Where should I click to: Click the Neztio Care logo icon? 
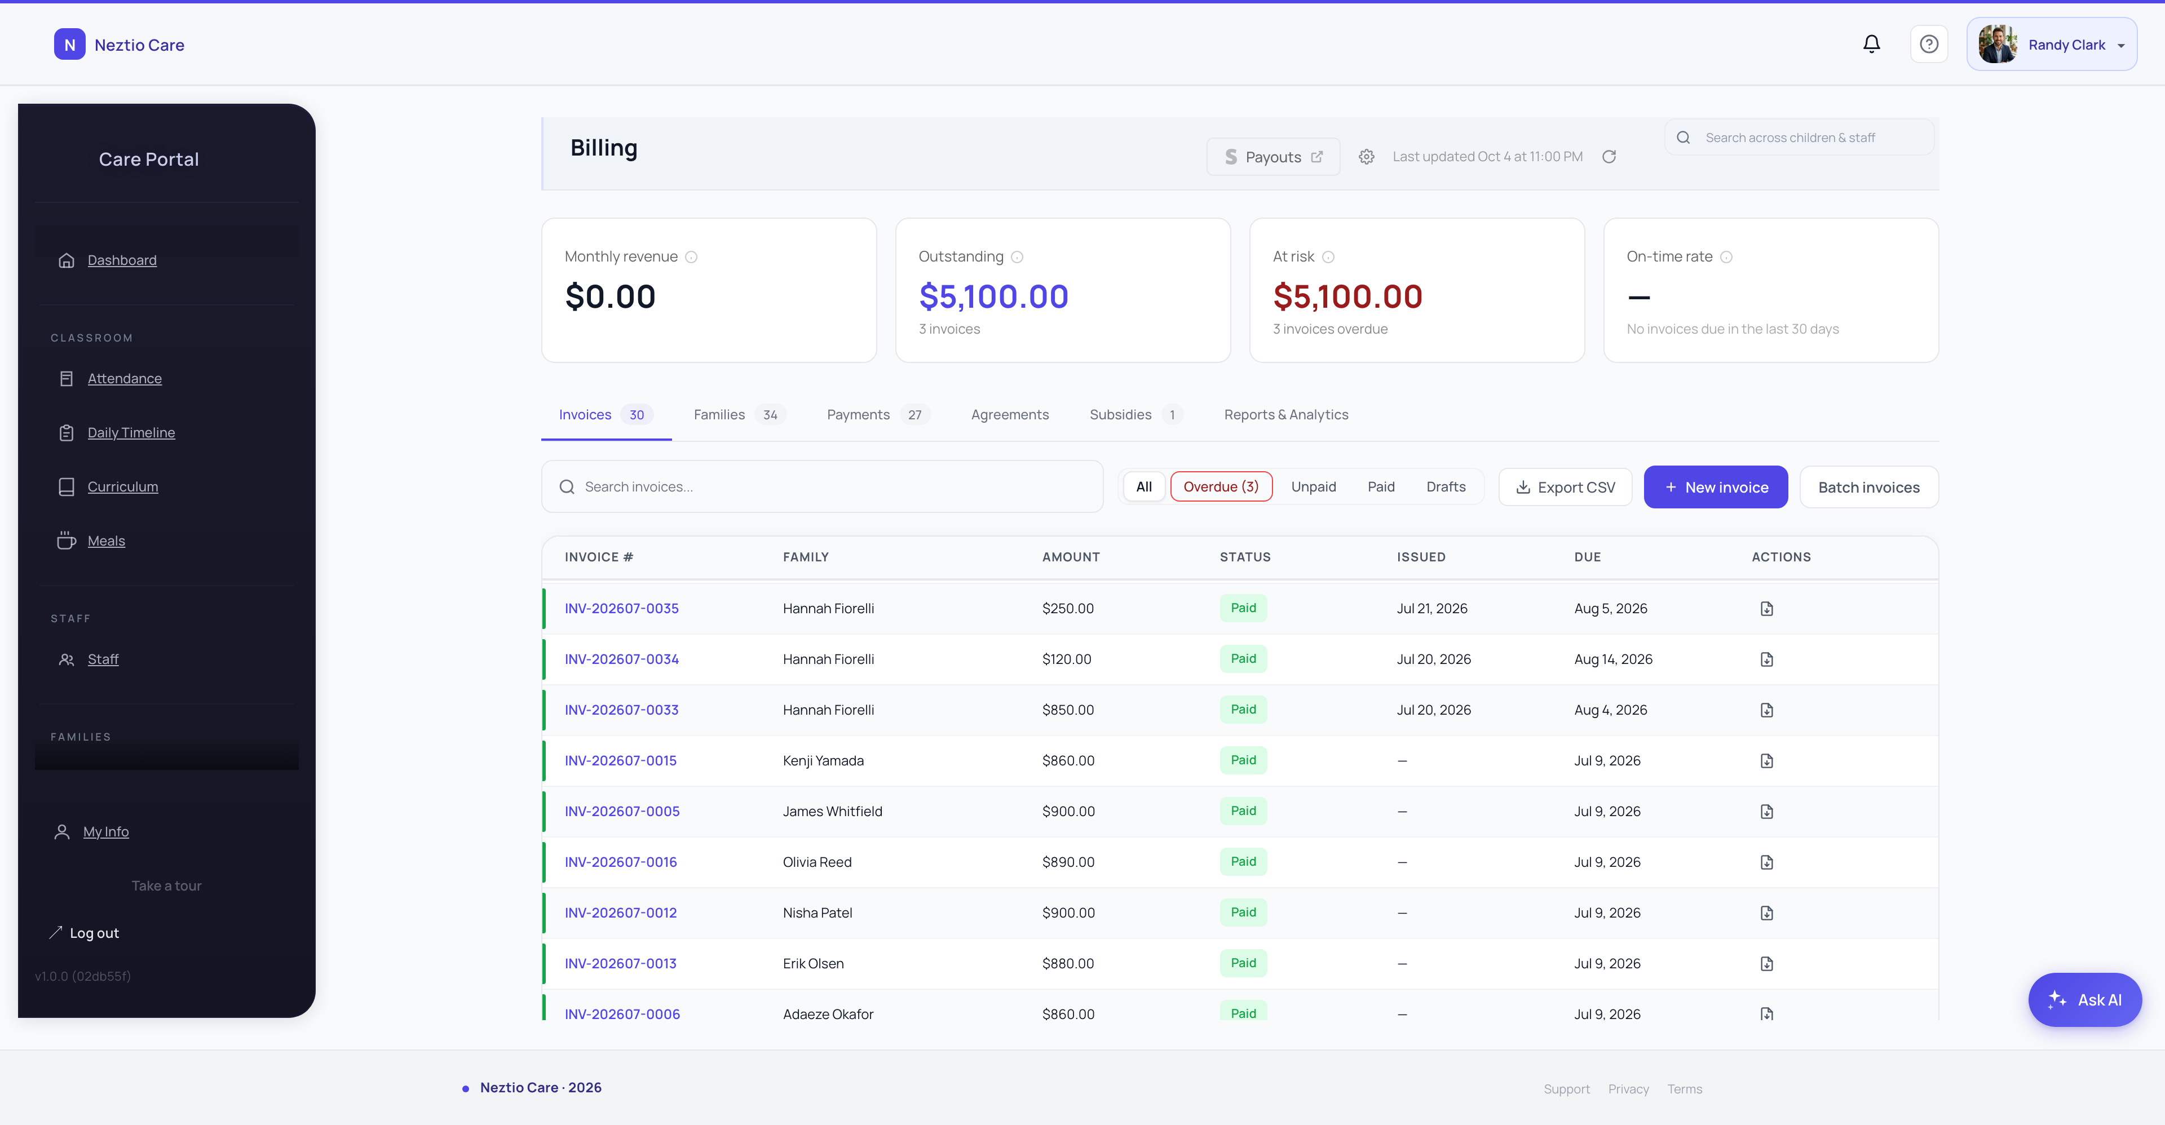coord(70,45)
